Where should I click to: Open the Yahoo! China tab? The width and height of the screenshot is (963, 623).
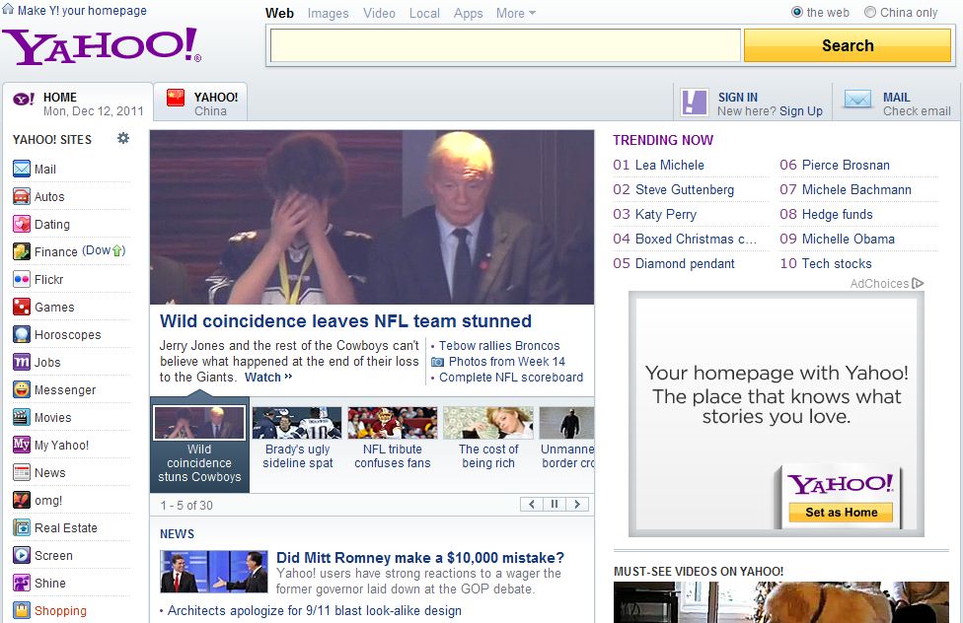click(200, 102)
